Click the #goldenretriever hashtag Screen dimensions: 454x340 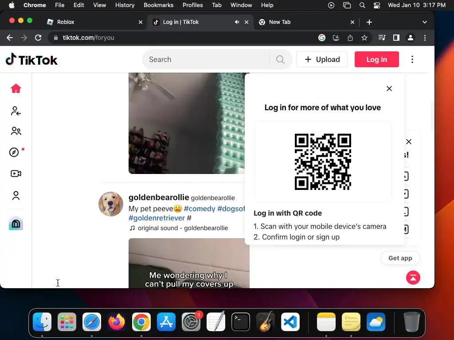[157, 218]
